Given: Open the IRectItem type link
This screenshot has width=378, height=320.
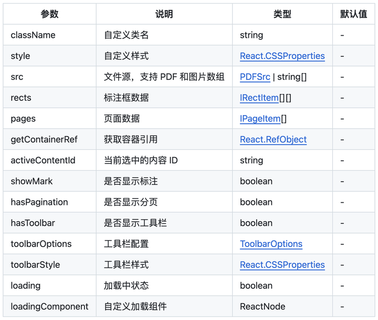Looking at the screenshot, I should (259, 98).
